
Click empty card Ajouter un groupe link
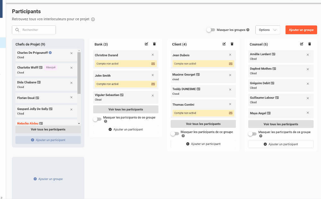[x=48, y=179]
